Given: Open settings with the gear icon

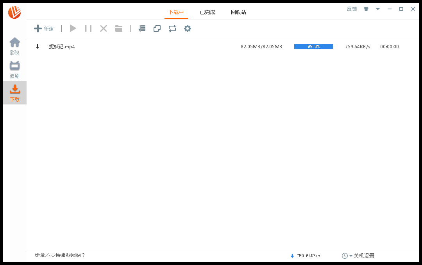Looking at the screenshot, I should (188, 28).
